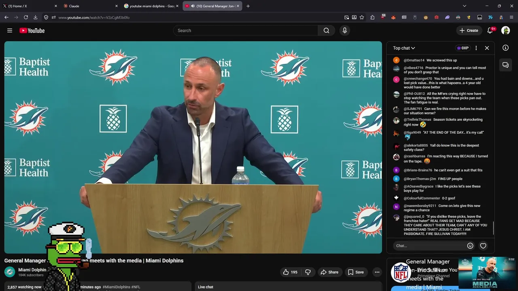Screen dimensions: 518x291
Task: Switch to the youtube miami dolphins Google tab
Action: (x=151, y=6)
